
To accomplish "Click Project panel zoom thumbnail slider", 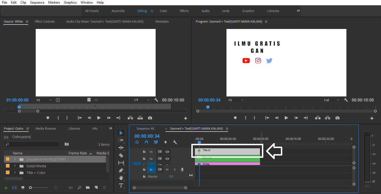I will [30, 188].
